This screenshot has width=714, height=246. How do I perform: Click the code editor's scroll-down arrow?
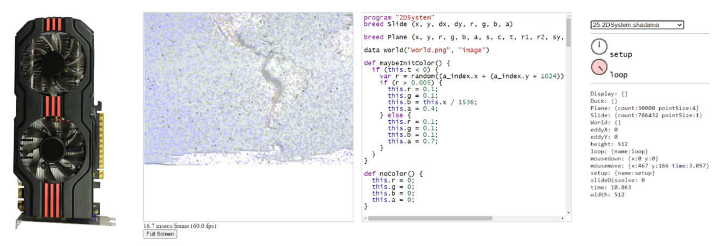(568, 212)
